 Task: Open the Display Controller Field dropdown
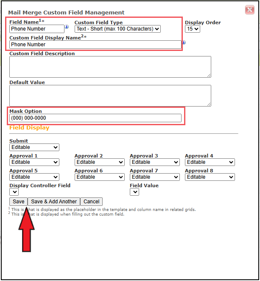[x=14, y=192]
